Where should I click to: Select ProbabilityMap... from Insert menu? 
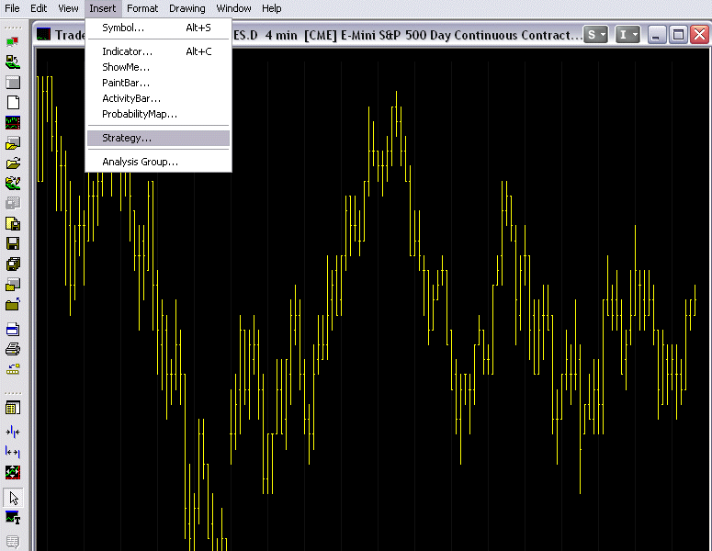point(139,114)
